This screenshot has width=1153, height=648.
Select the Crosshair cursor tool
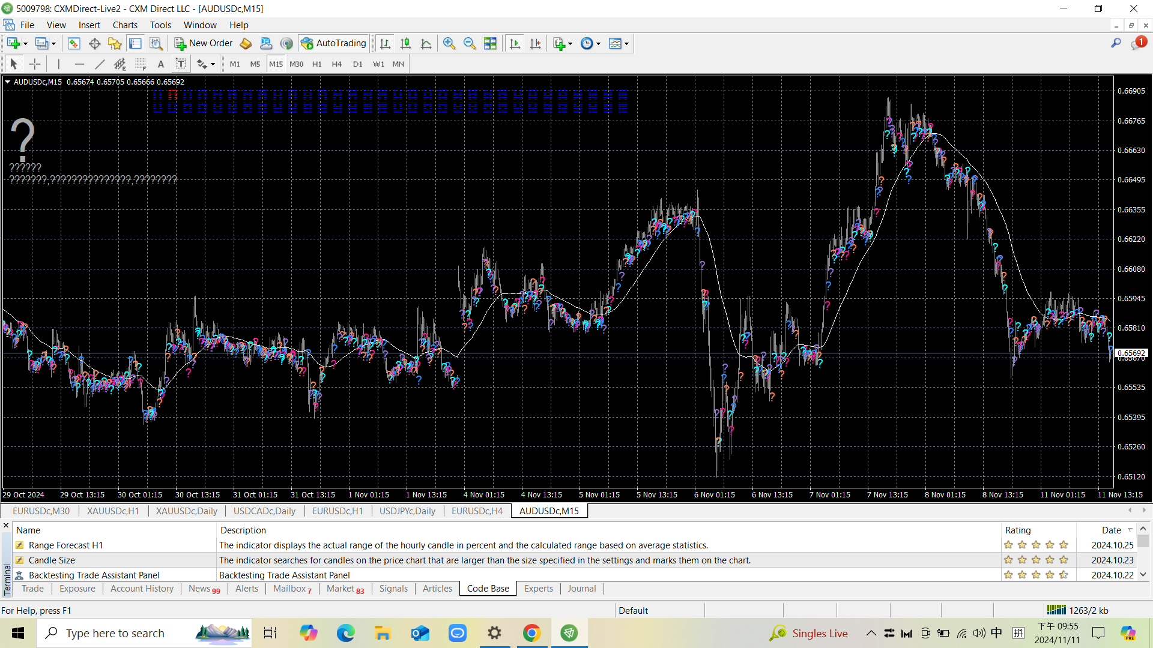(x=35, y=64)
